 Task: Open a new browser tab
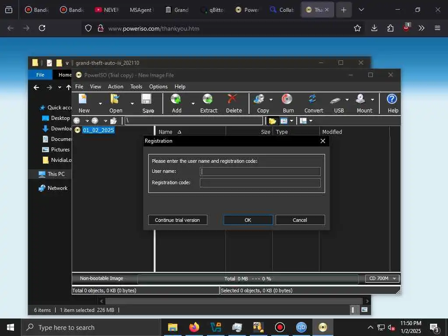click(x=343, y=10)
